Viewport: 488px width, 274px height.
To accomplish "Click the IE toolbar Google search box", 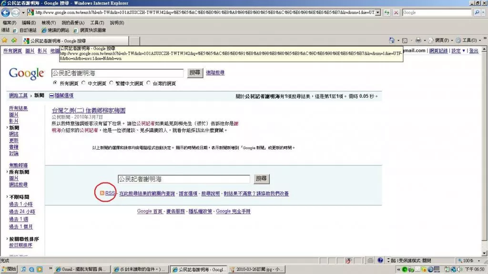I will coord(437,12).
